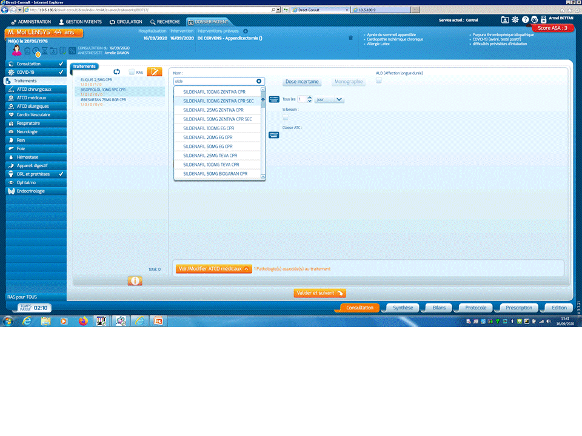Open keyboard icon next to 'Classe ATC'
This screenshot has height=436, width=582.
[273, 135]
